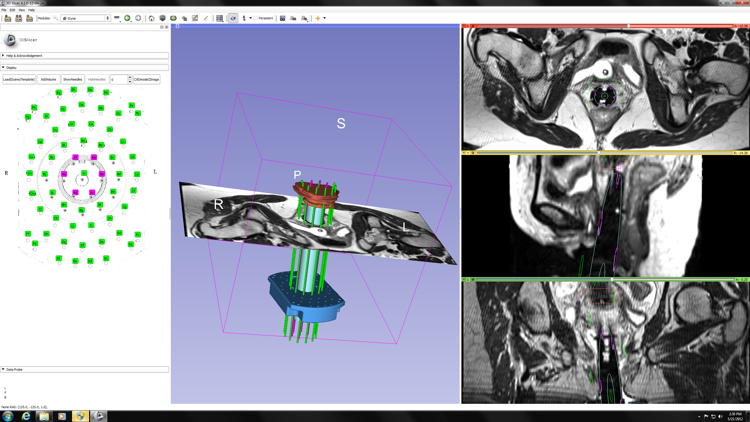Go to previous module with green back arrow
750x422 pixels.
coord(127,18)
